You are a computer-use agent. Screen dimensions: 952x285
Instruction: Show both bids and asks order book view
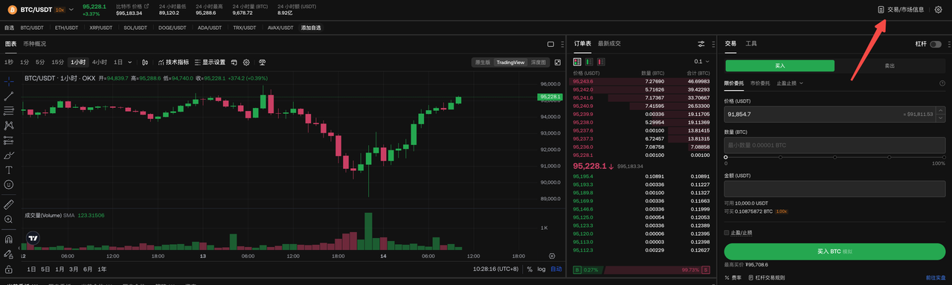(576, 62)
